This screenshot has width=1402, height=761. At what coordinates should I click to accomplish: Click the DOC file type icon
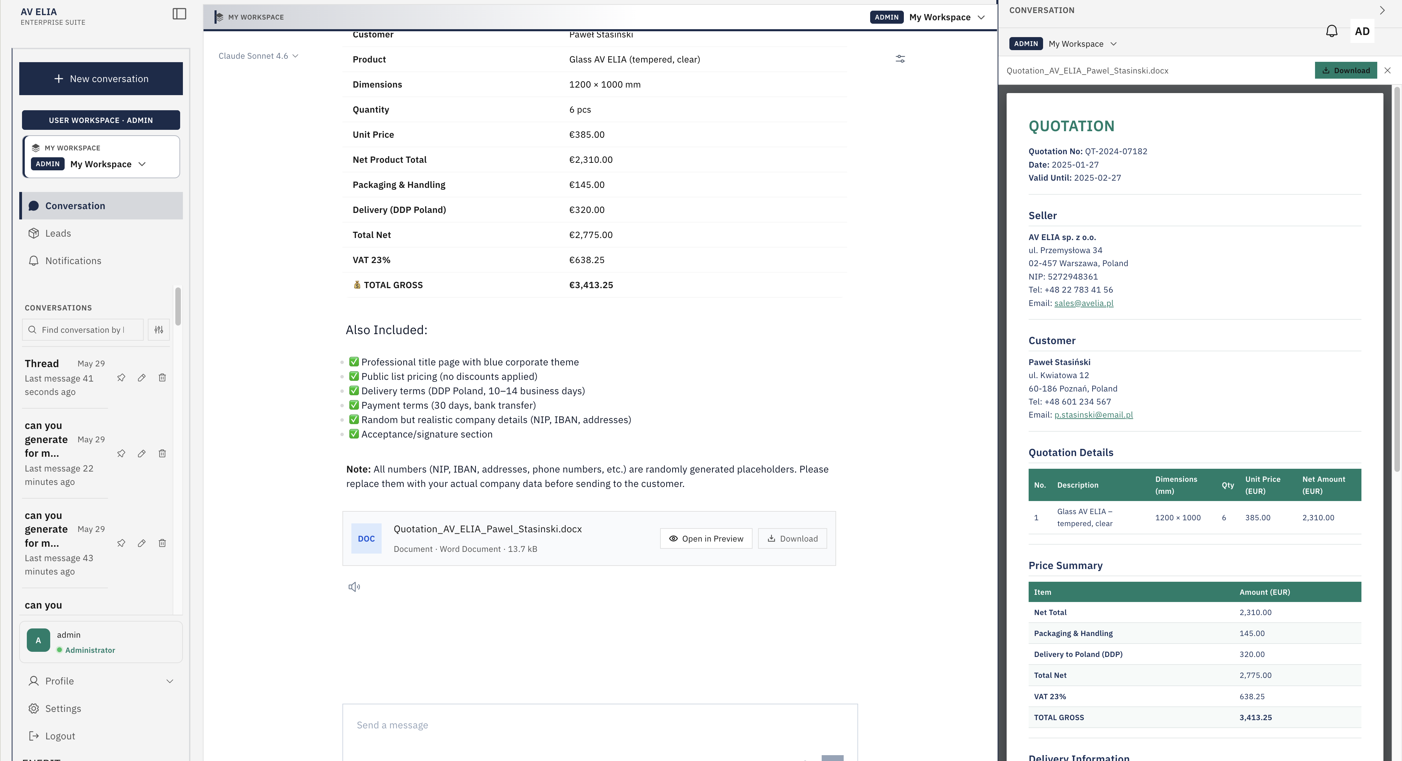click(366, 539)
